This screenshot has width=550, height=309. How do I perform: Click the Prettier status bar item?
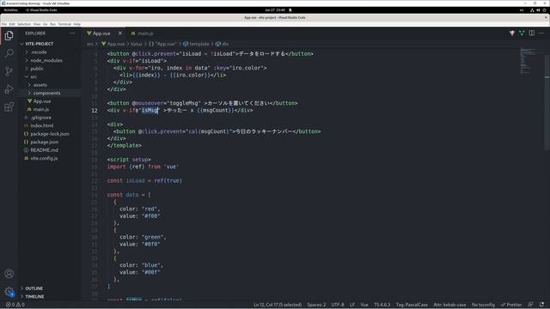click(511, 305)
